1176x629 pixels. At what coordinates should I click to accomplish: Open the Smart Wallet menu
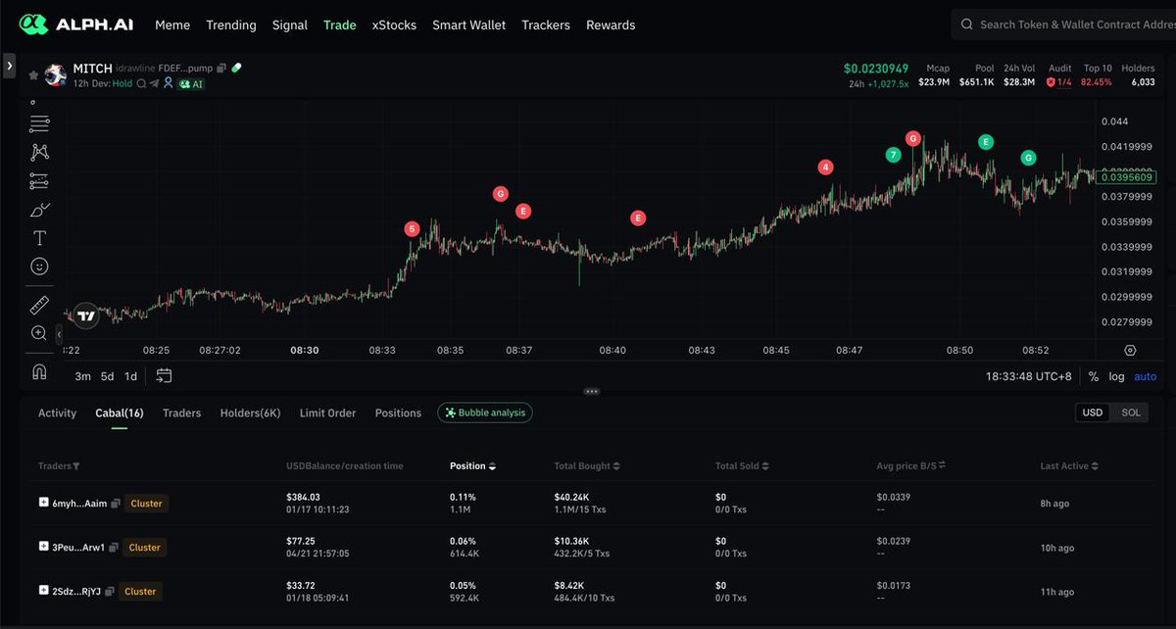click(468, 24)
